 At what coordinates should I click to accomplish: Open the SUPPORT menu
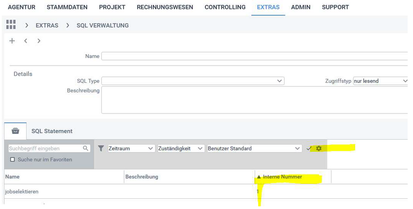point(335,7)
